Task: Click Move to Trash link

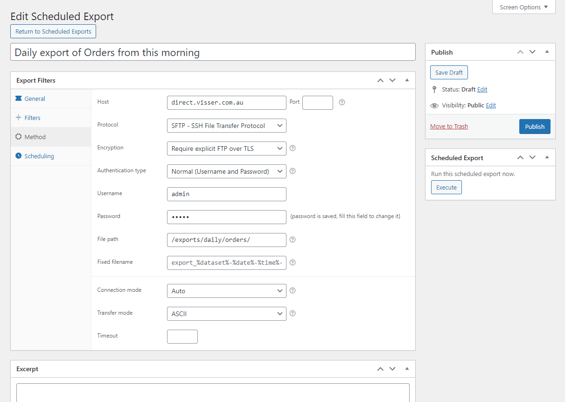Action: pos(449,127)
